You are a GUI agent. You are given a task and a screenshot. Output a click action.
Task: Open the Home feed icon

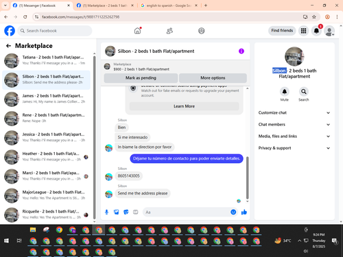(x=137, y=31)
